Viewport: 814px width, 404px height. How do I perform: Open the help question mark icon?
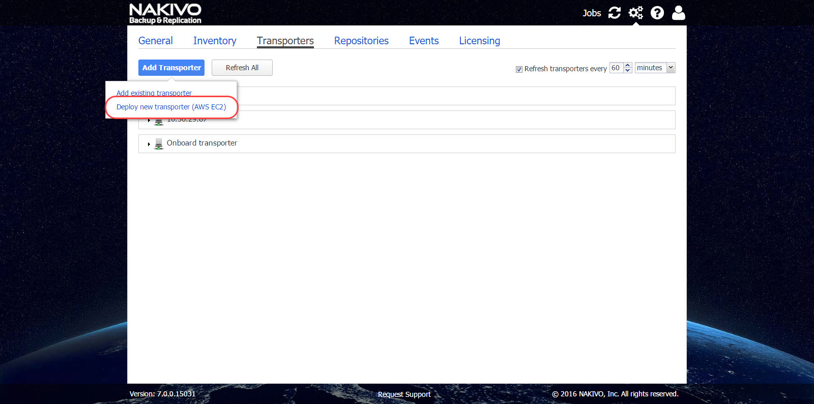pos(657,13)
